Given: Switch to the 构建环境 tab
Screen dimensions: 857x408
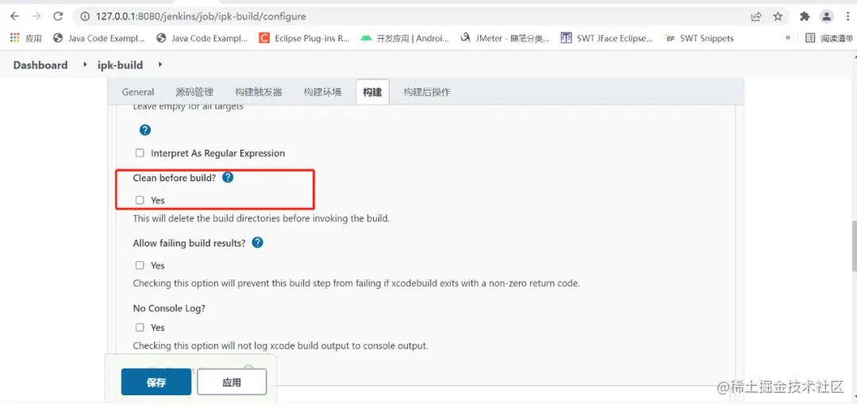Looking at the screenshot, I should (323, 92).
